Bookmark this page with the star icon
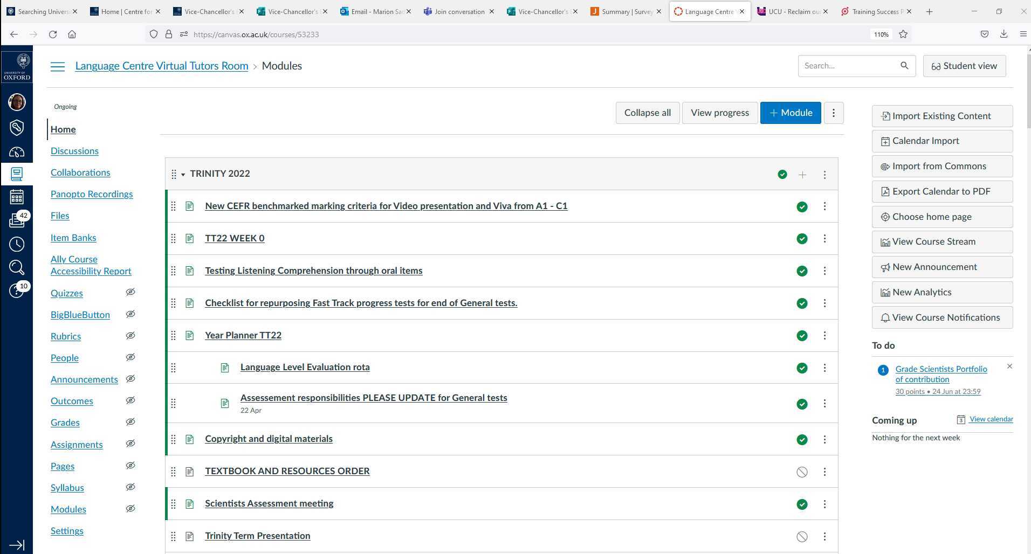The image size is (1031, 554). pyautogui.click(x=903, y=34)
